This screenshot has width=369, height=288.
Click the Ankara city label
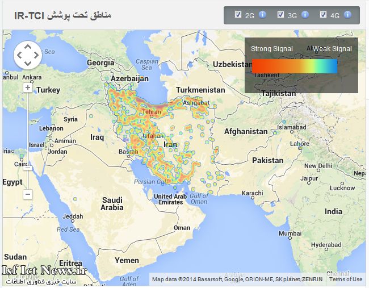[x=32, y=77]
